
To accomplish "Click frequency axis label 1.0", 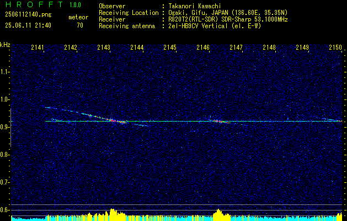I will point(4,99).
